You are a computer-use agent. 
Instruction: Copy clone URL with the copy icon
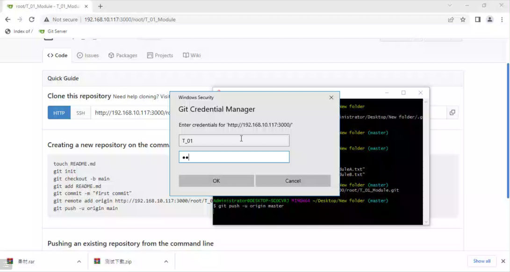coord(452,113)
